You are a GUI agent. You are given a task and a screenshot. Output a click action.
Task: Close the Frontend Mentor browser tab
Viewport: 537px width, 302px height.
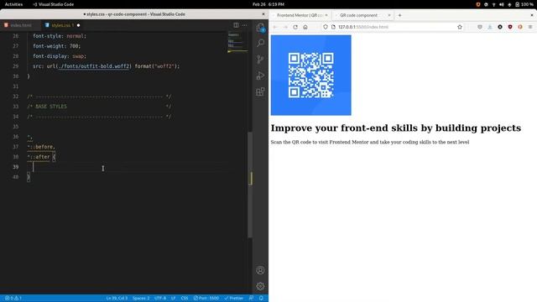(326, 15)
